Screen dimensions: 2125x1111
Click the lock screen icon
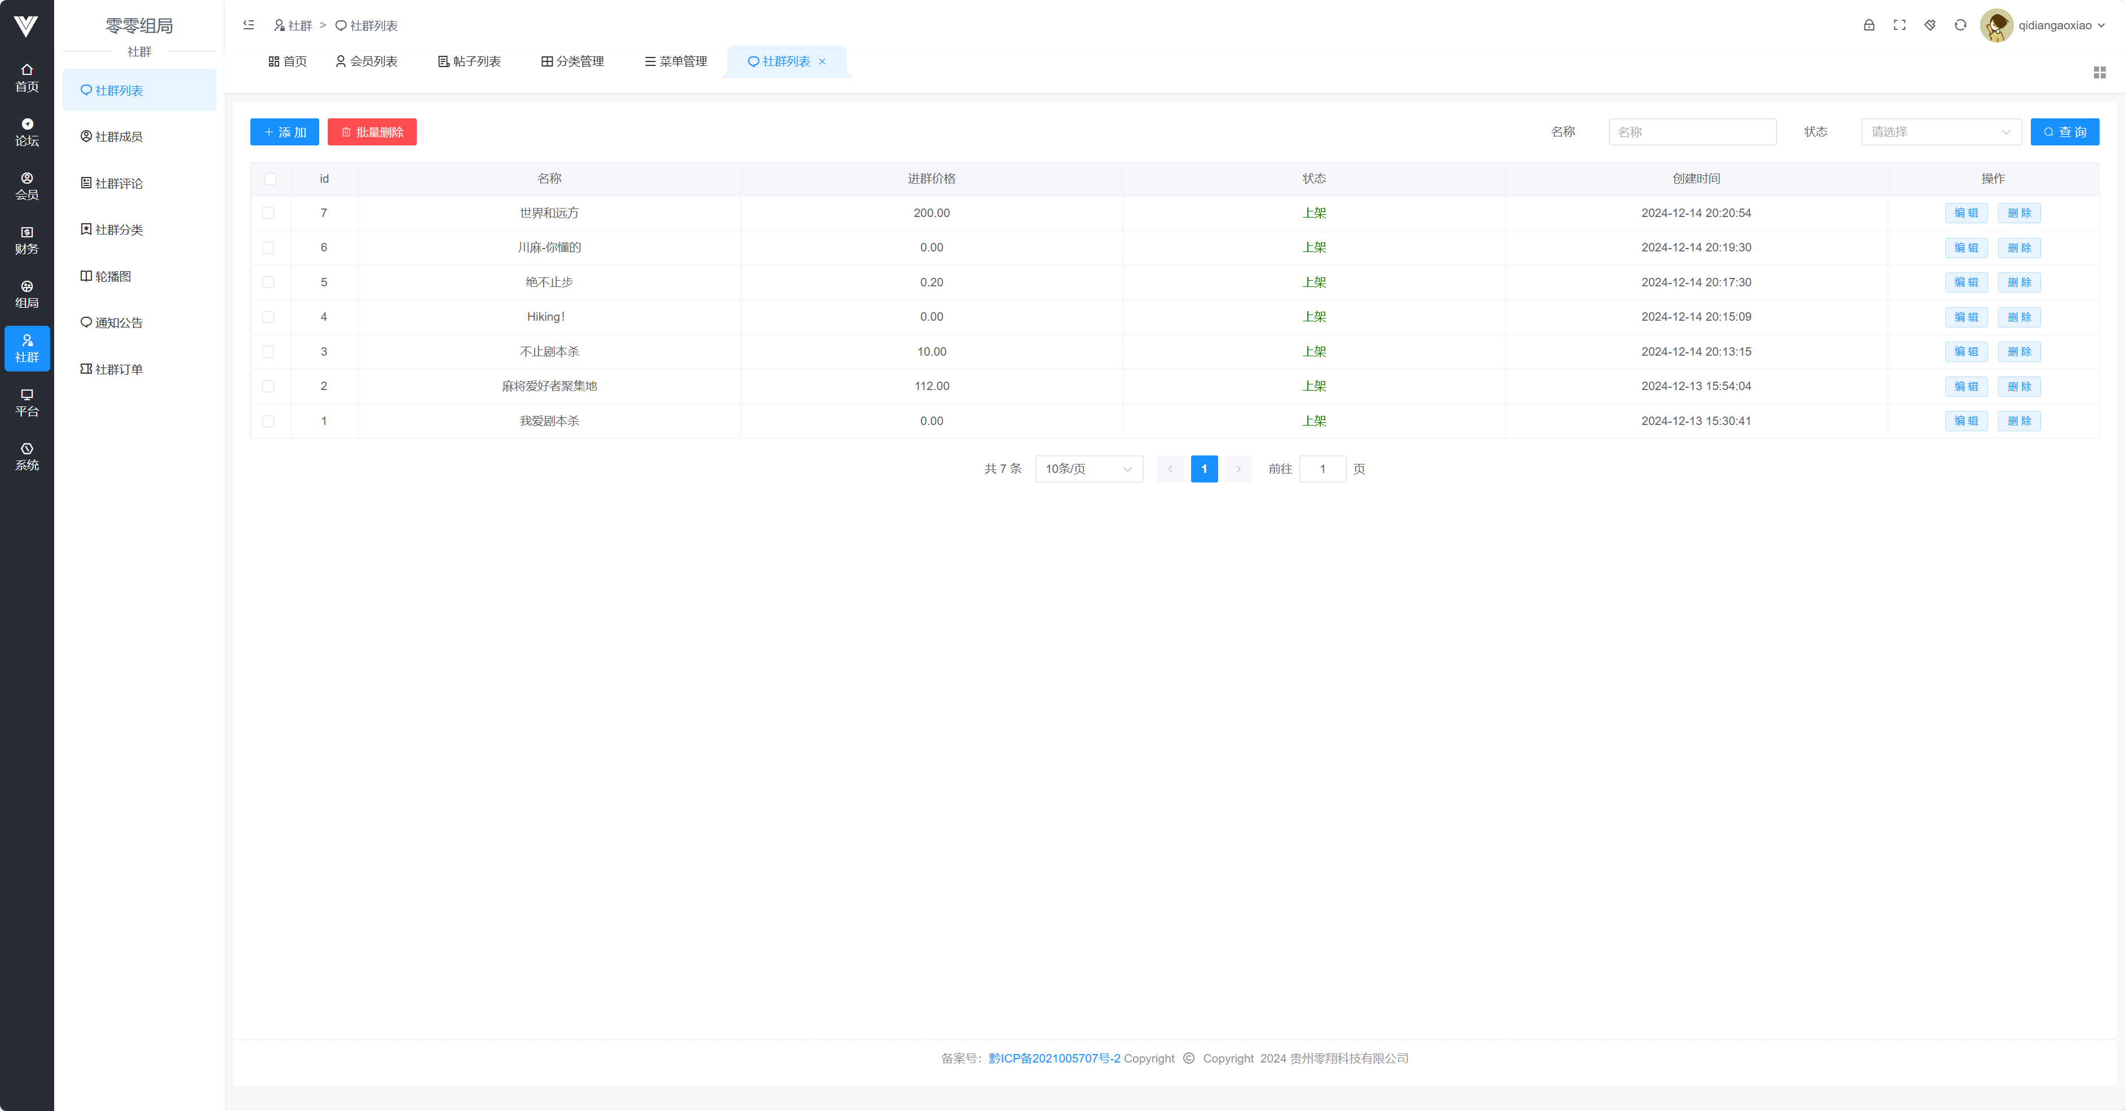(1868, 25)
